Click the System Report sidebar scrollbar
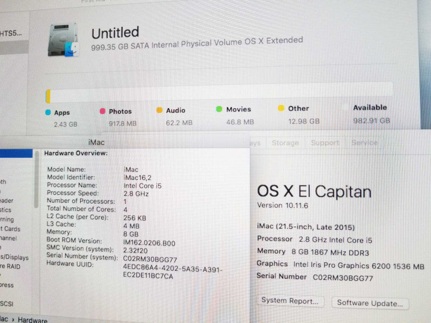This screenshot has width=431, height=323. point(36,179)
